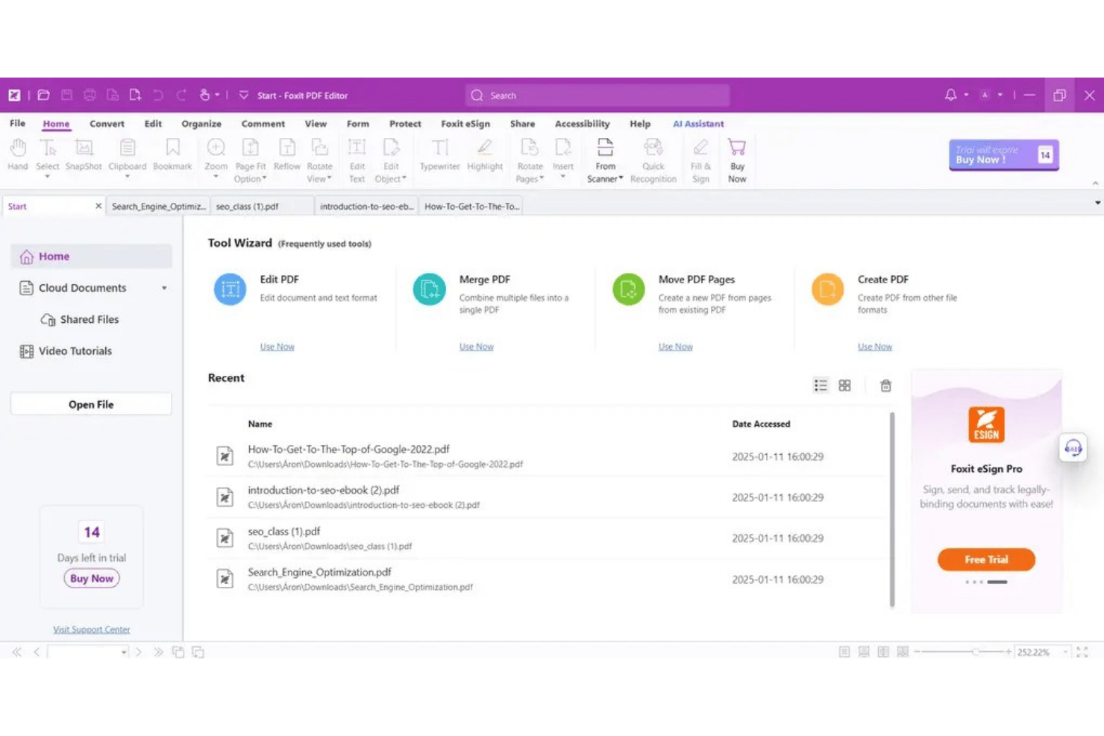Click the Open File button
This screenshot has width=1104, height=736.
click(x=91, y=404)
